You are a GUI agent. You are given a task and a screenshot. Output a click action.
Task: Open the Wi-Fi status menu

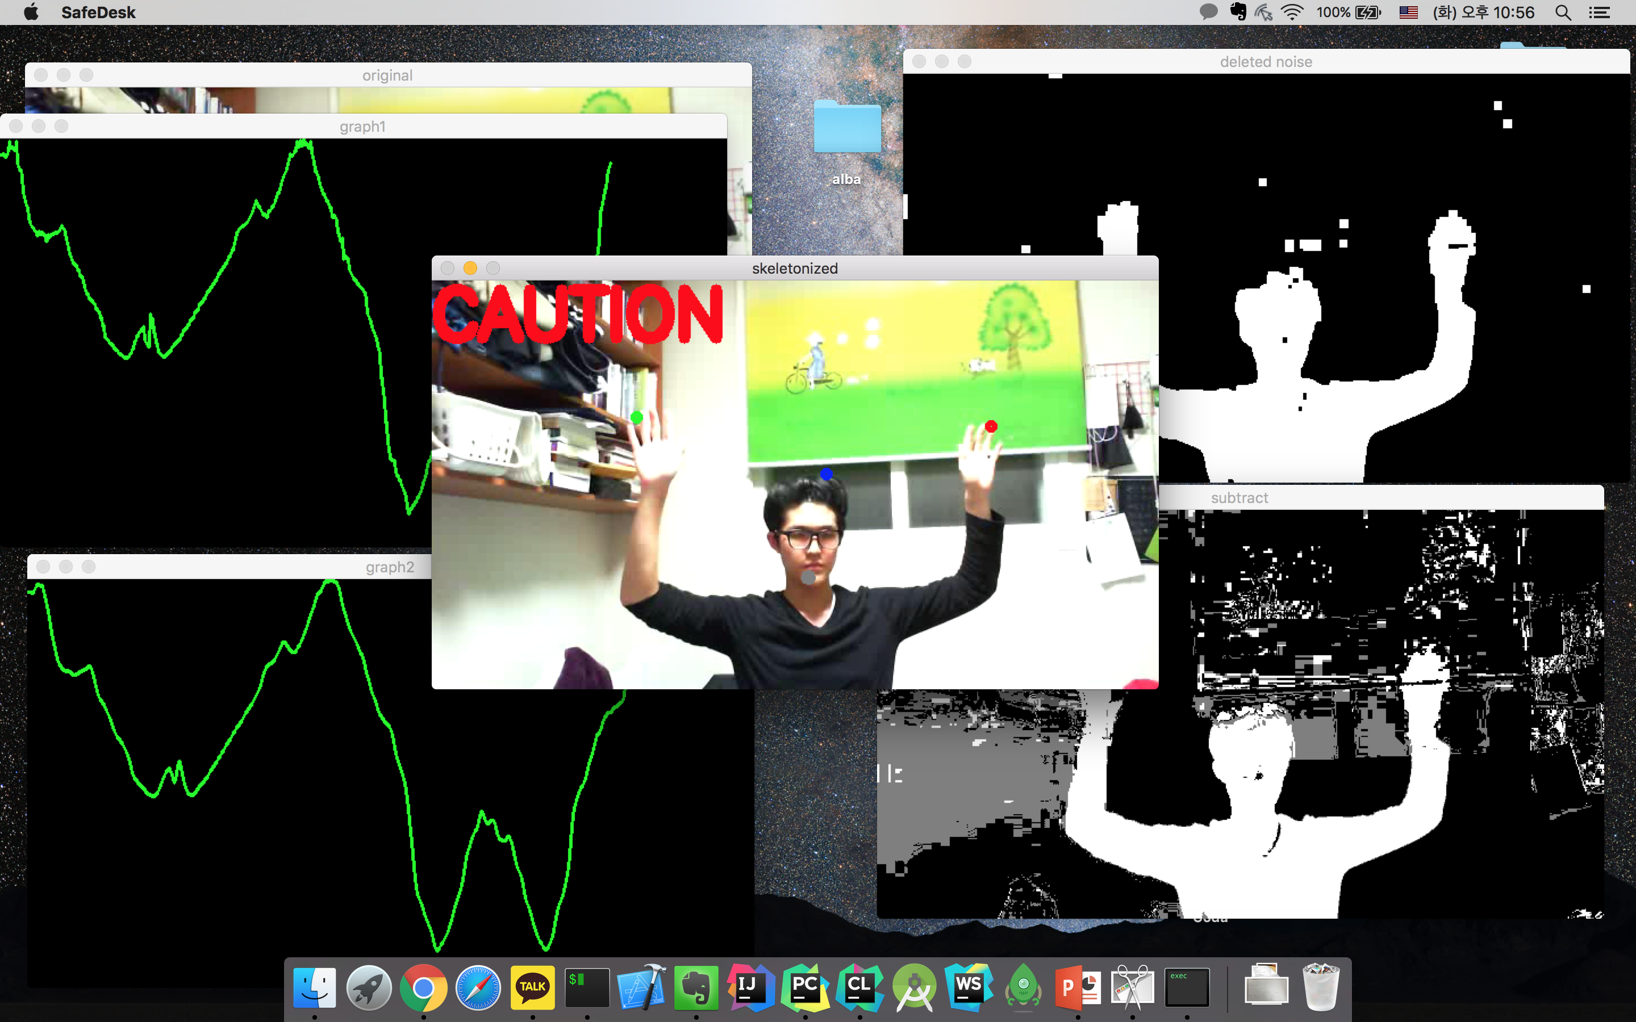tap(1292, 12)
